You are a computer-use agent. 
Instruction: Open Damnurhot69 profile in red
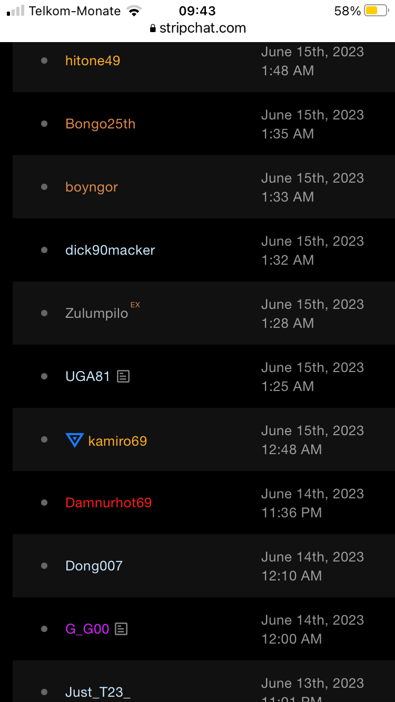[108, 503]
